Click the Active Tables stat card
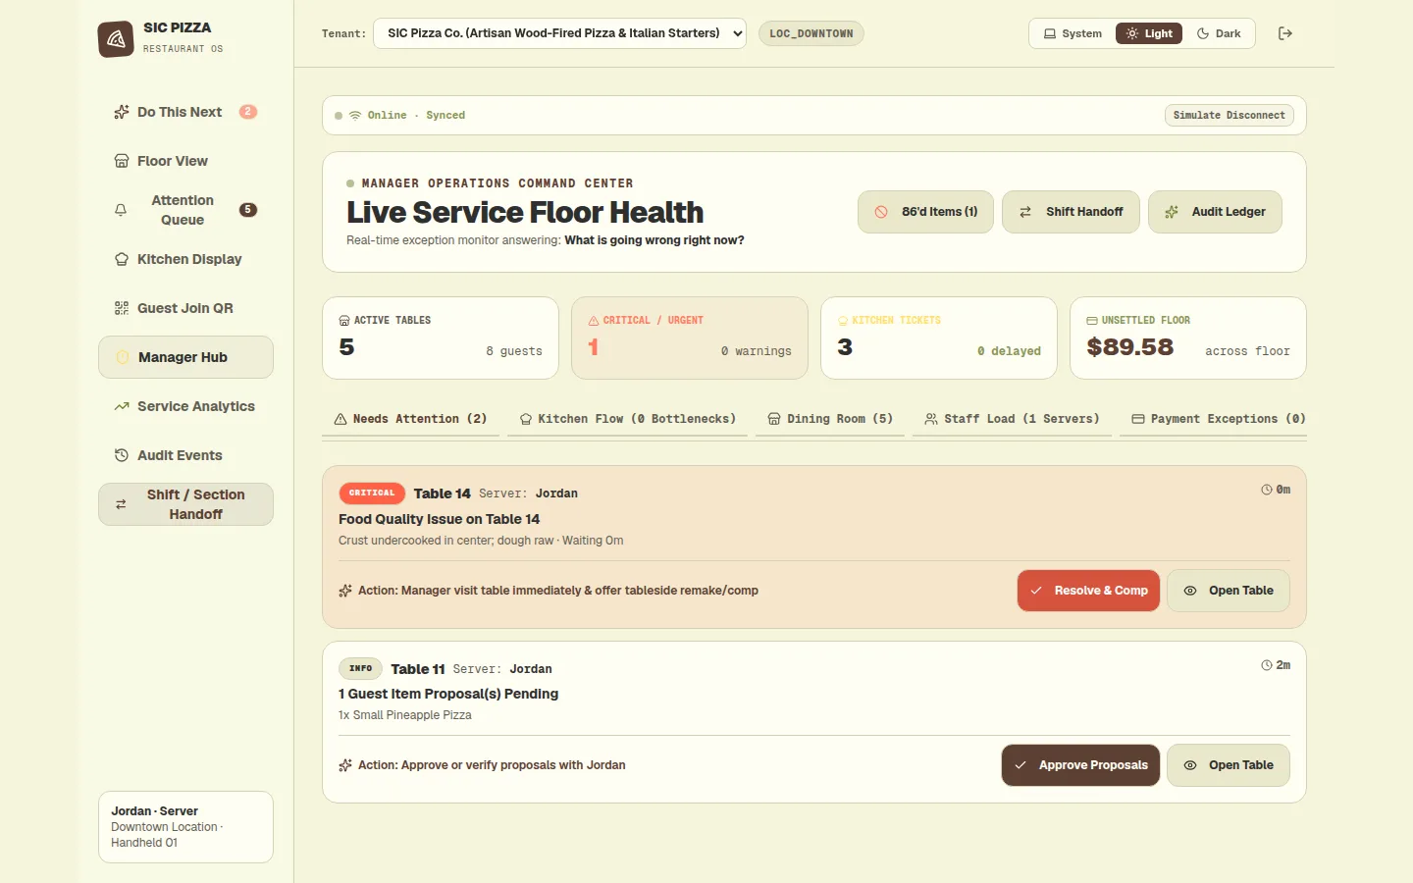The width and height of the screenshot is (1413, 883). (441, 338)
